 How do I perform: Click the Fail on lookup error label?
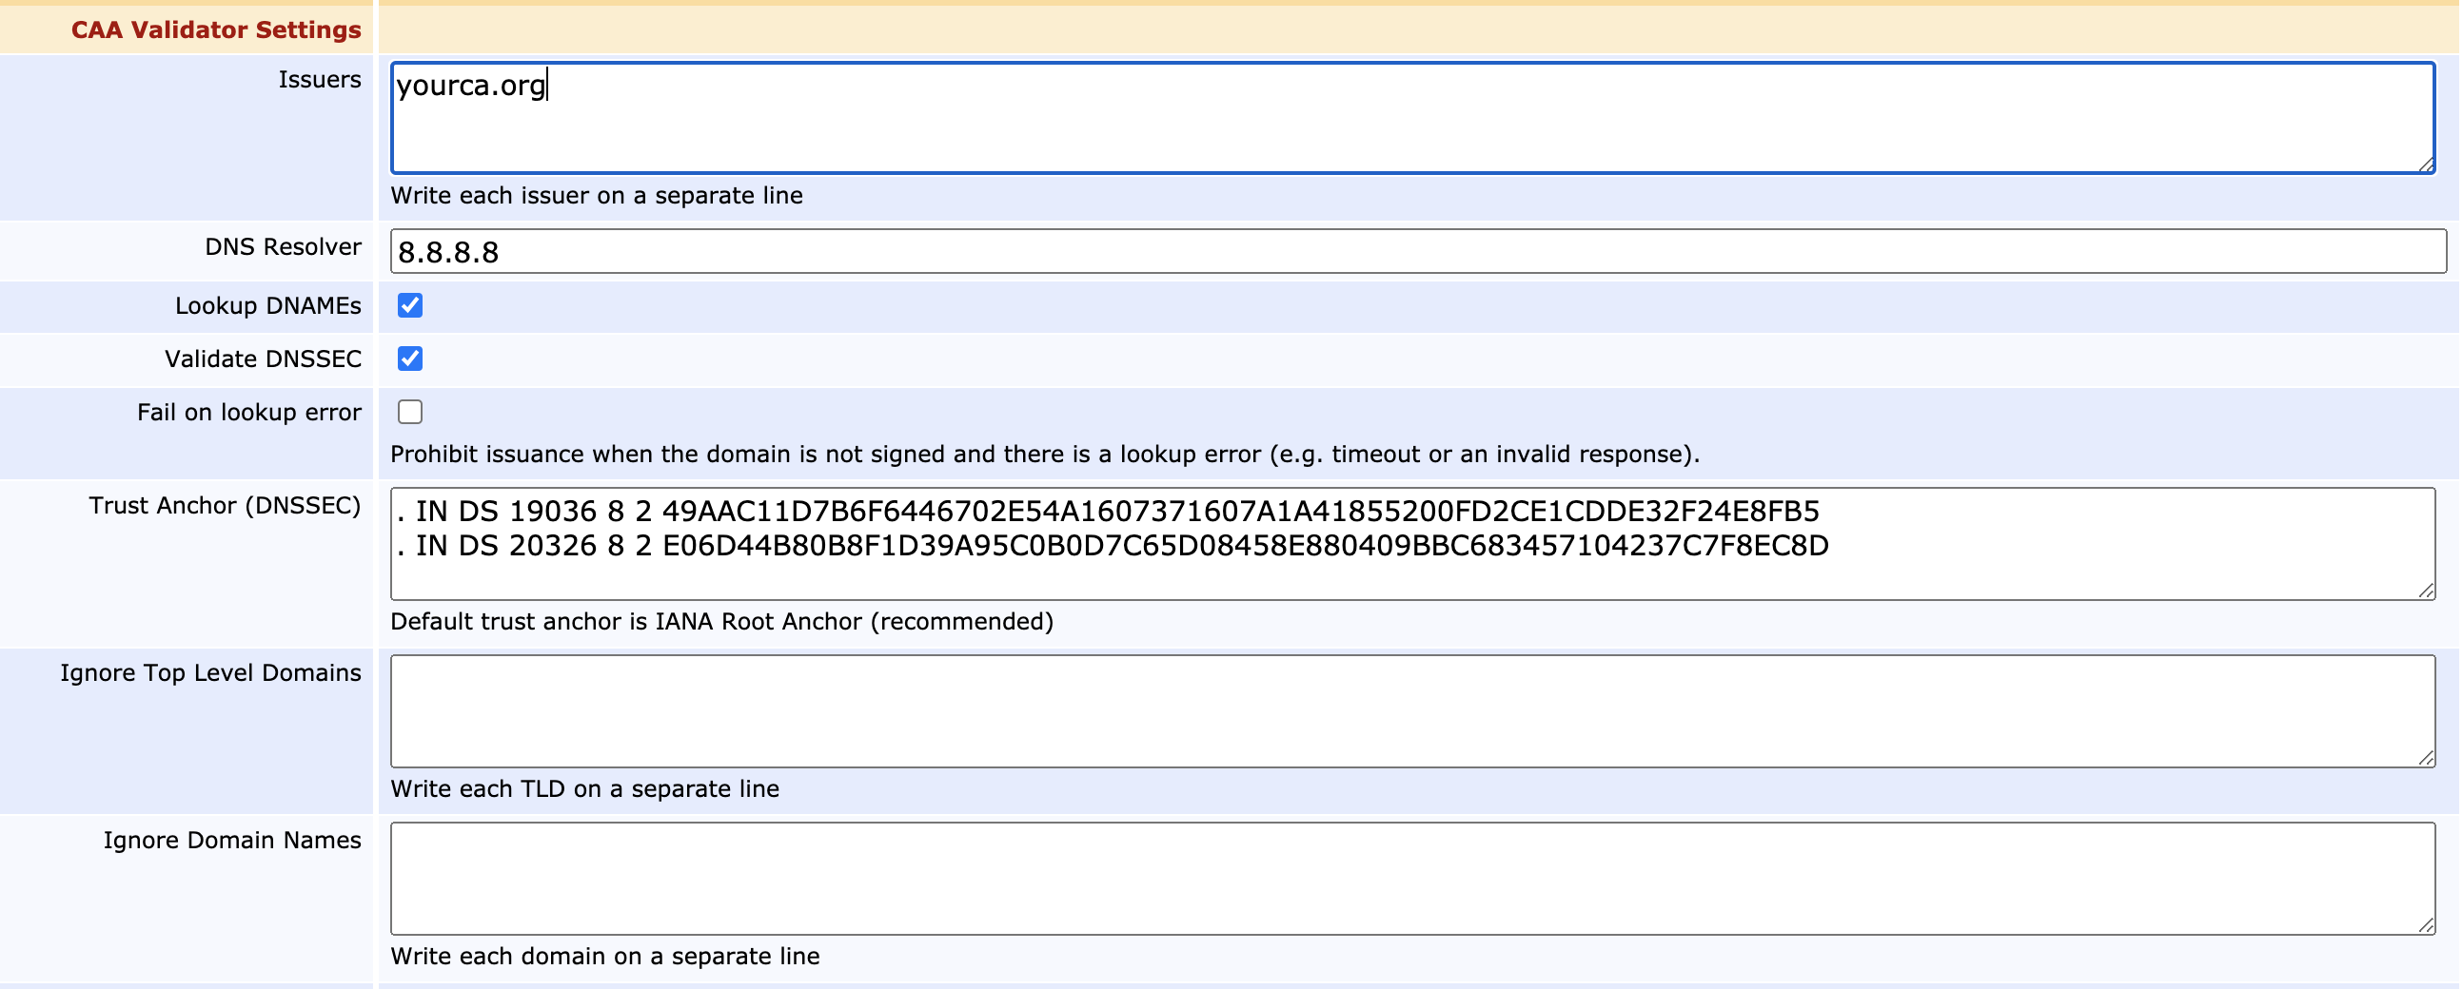[248, 413]
